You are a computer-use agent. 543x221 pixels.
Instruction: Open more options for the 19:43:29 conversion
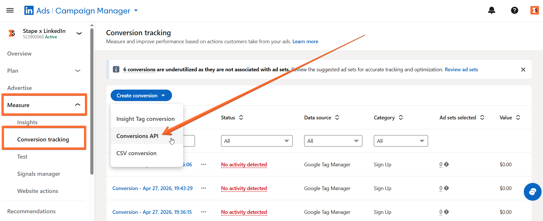click(x=204, y=188)
